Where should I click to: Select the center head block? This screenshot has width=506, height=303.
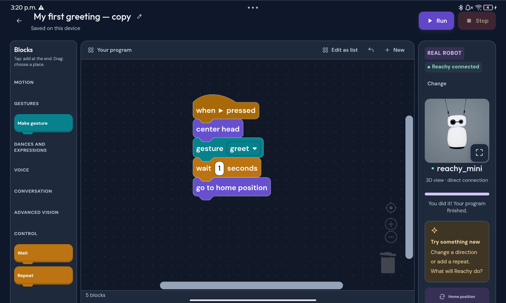pyautogui.click(x=218, y=129)
